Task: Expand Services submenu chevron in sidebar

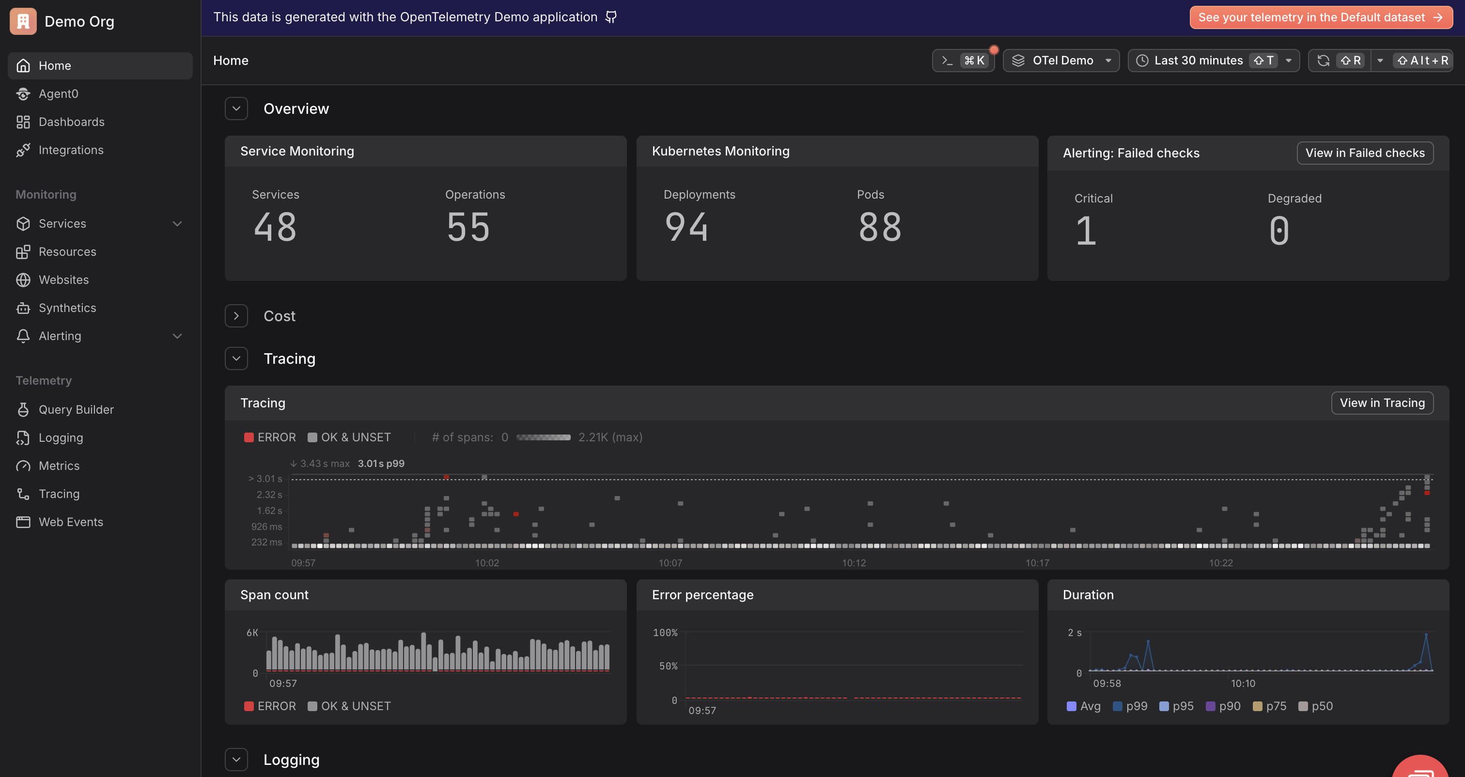Action: pos(177,223)
